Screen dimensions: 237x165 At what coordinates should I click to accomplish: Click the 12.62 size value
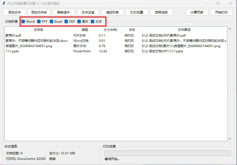click(103, 51)
